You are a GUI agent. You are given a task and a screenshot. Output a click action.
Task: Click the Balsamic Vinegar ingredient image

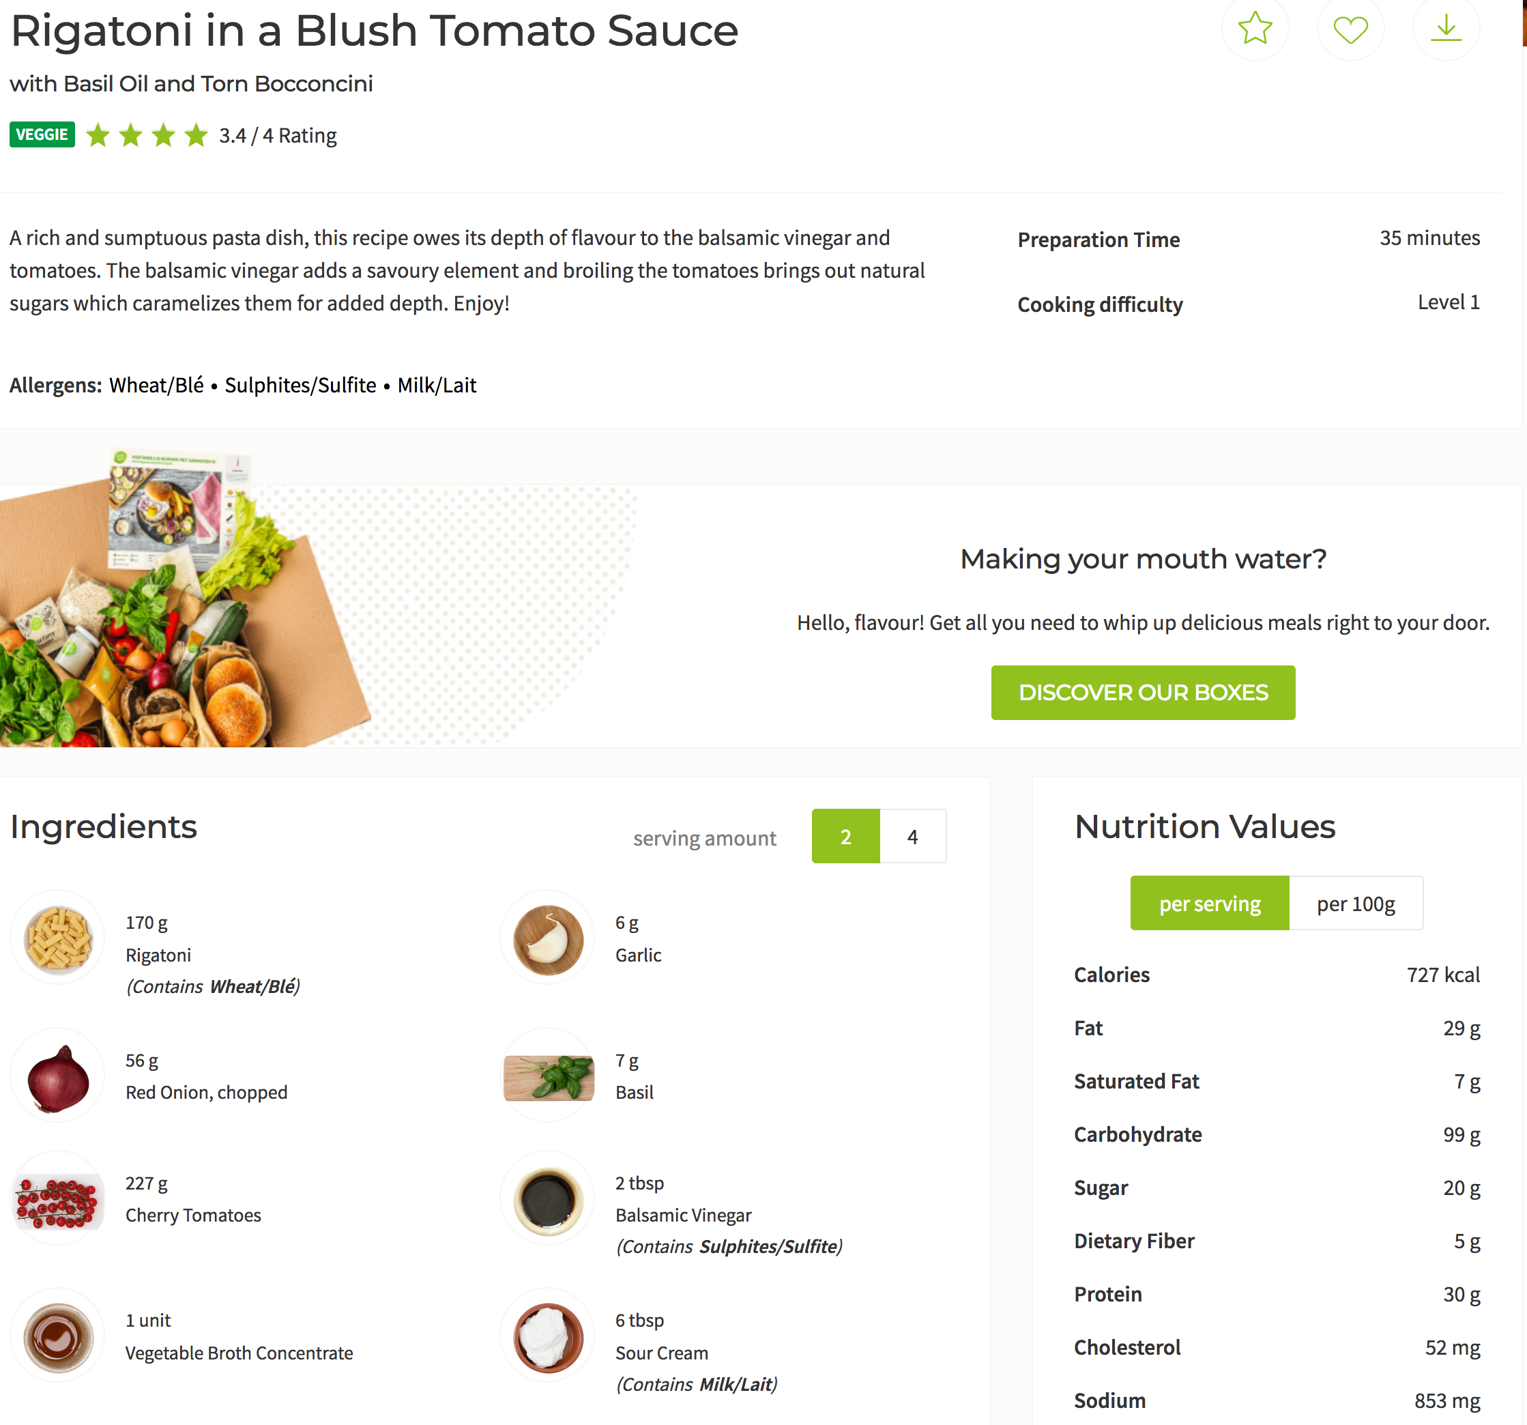547,1199
